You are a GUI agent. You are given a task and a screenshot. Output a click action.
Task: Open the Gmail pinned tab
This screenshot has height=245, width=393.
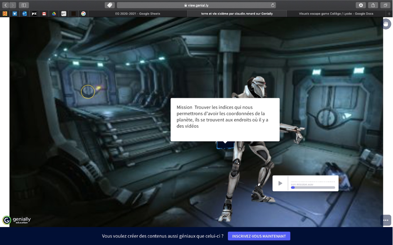(x=44, y=14)
